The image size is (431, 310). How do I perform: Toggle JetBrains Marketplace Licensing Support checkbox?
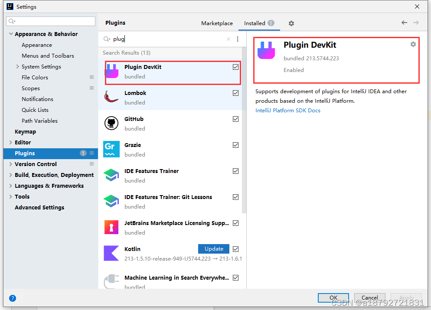tap(235, 223)
